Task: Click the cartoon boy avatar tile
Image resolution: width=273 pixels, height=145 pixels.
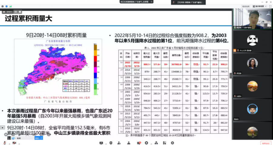Action: tap(252, 109)
